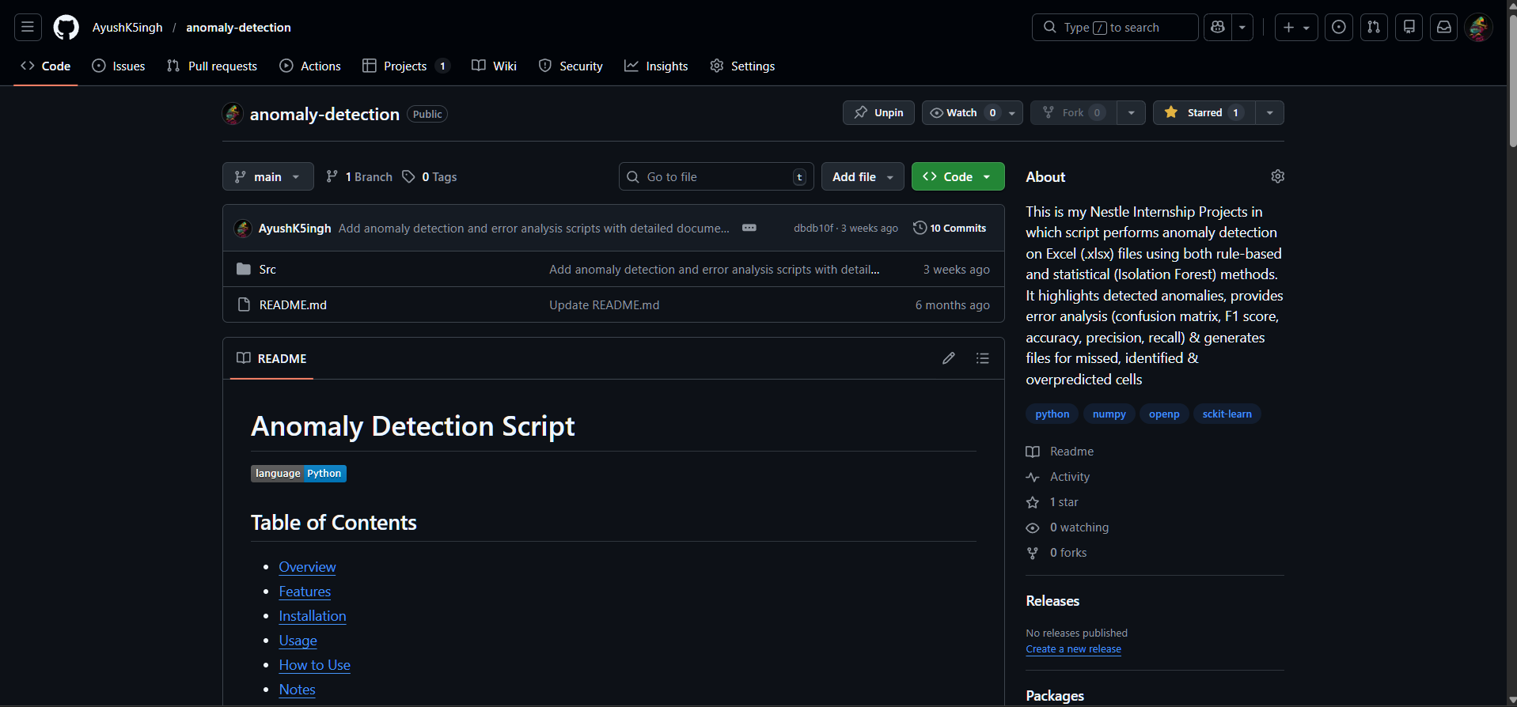Expand the Add file dropdown
The height and width of the screenshot is (707, 1517).
tap(863, 177)
